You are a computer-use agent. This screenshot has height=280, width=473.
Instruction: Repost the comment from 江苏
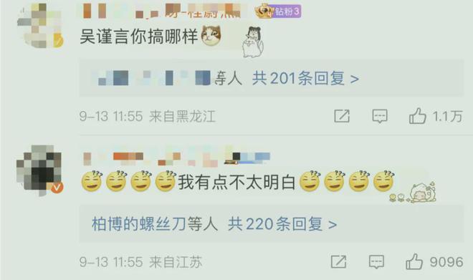coord(338,261)
